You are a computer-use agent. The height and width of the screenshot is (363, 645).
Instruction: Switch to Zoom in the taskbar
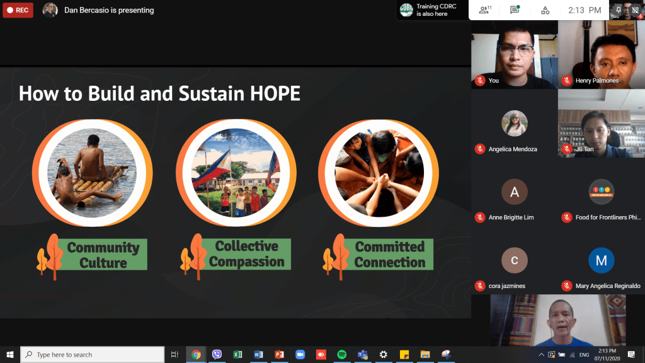point(300,355)
